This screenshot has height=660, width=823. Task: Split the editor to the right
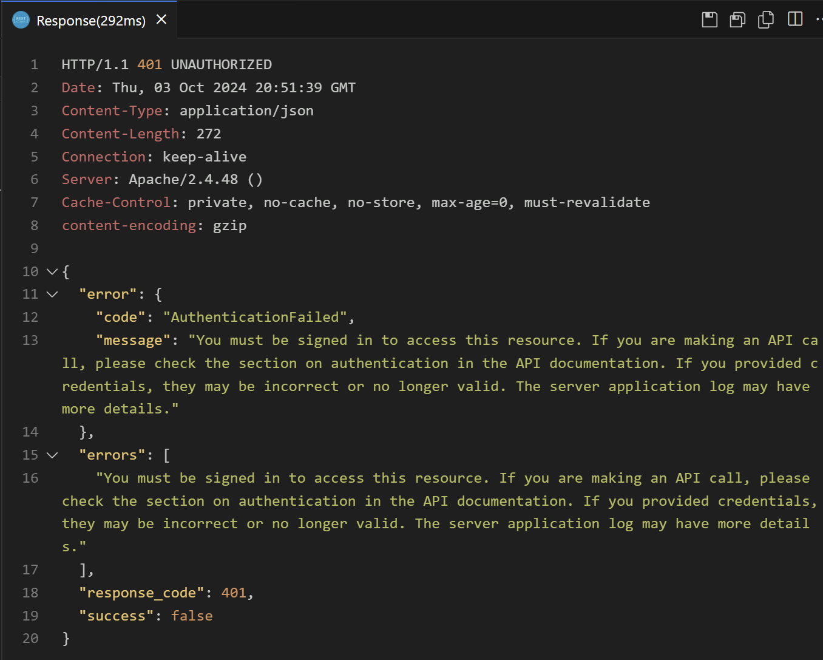[x=794, y=19]
